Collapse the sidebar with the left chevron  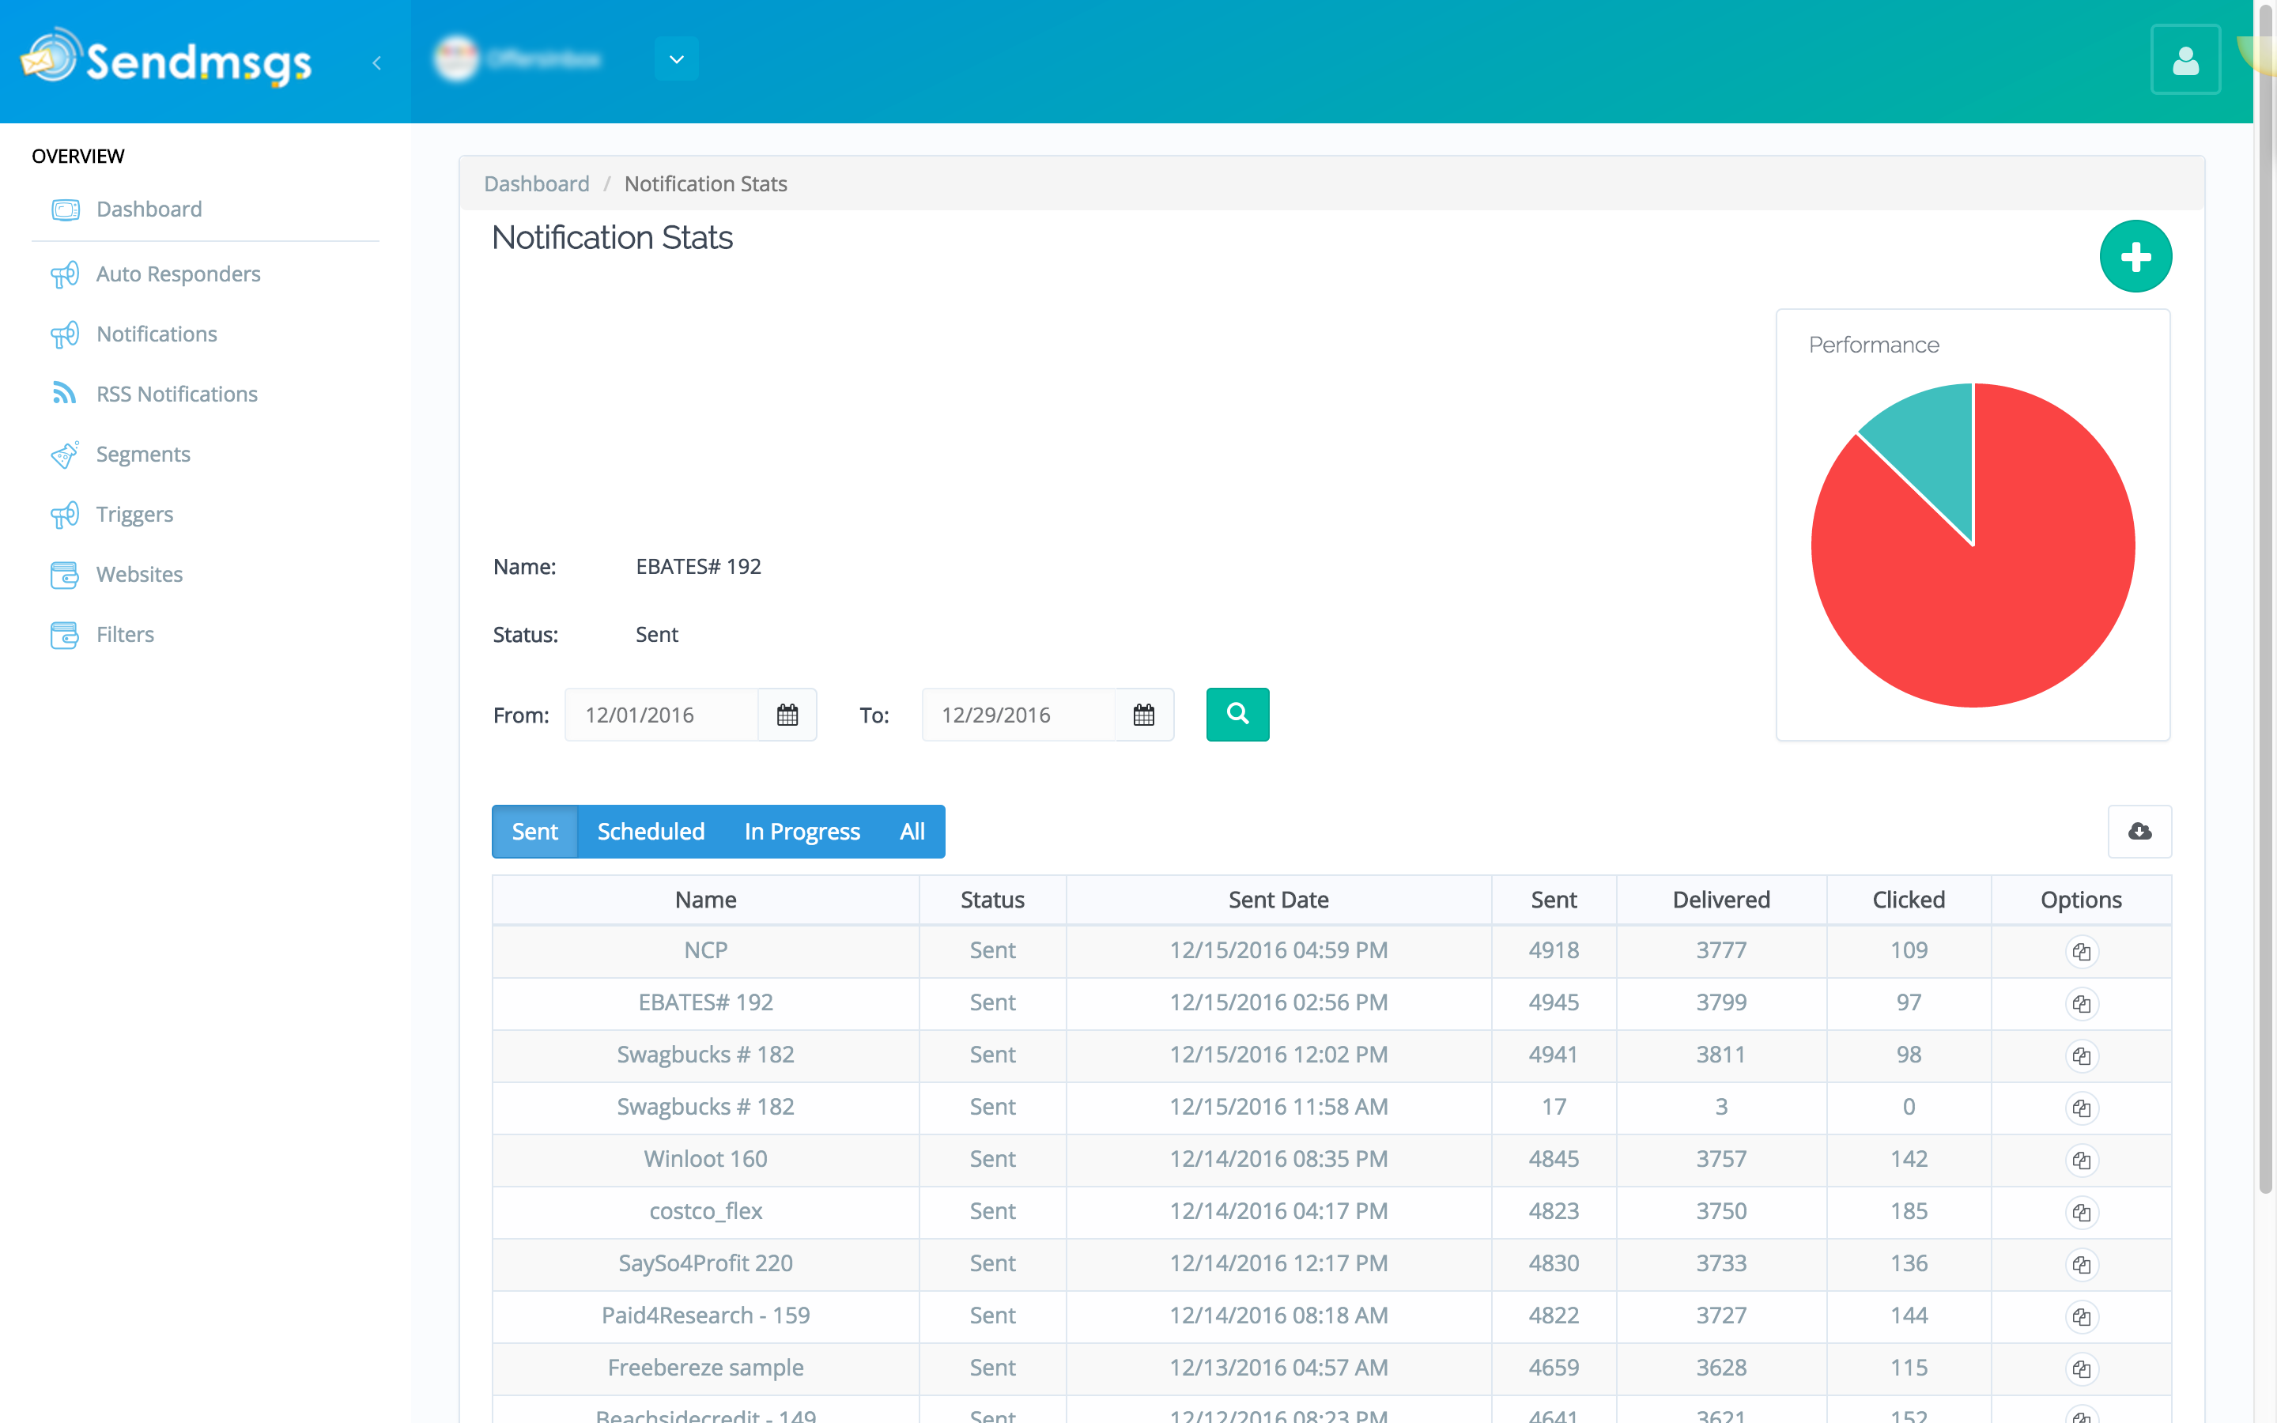[x=376, y=63]
